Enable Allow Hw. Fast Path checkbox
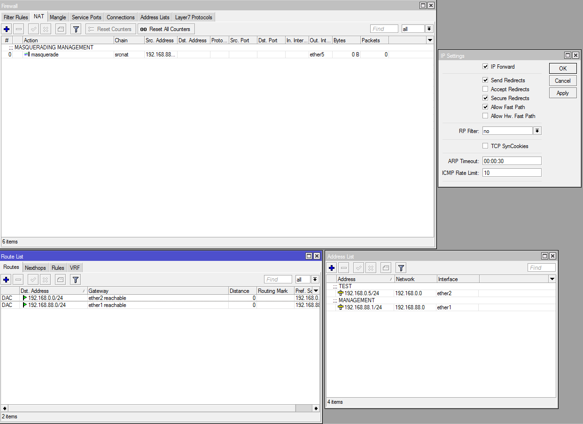The height and width of the screenshot is (424, 583). pyautogui.click(x=485, y=116)
